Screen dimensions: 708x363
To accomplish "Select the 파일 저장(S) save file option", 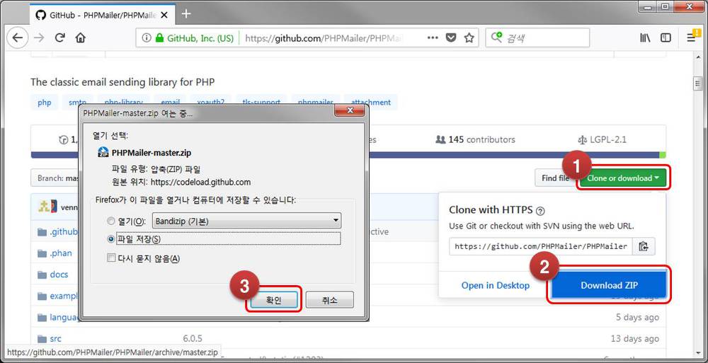I will point(111,239).
